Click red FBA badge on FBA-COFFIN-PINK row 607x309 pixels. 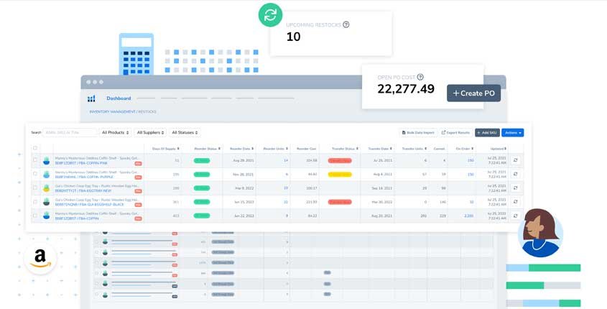point(138,164)
